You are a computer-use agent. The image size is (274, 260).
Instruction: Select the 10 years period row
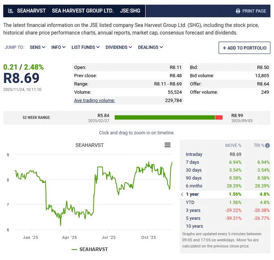point(225,226)
